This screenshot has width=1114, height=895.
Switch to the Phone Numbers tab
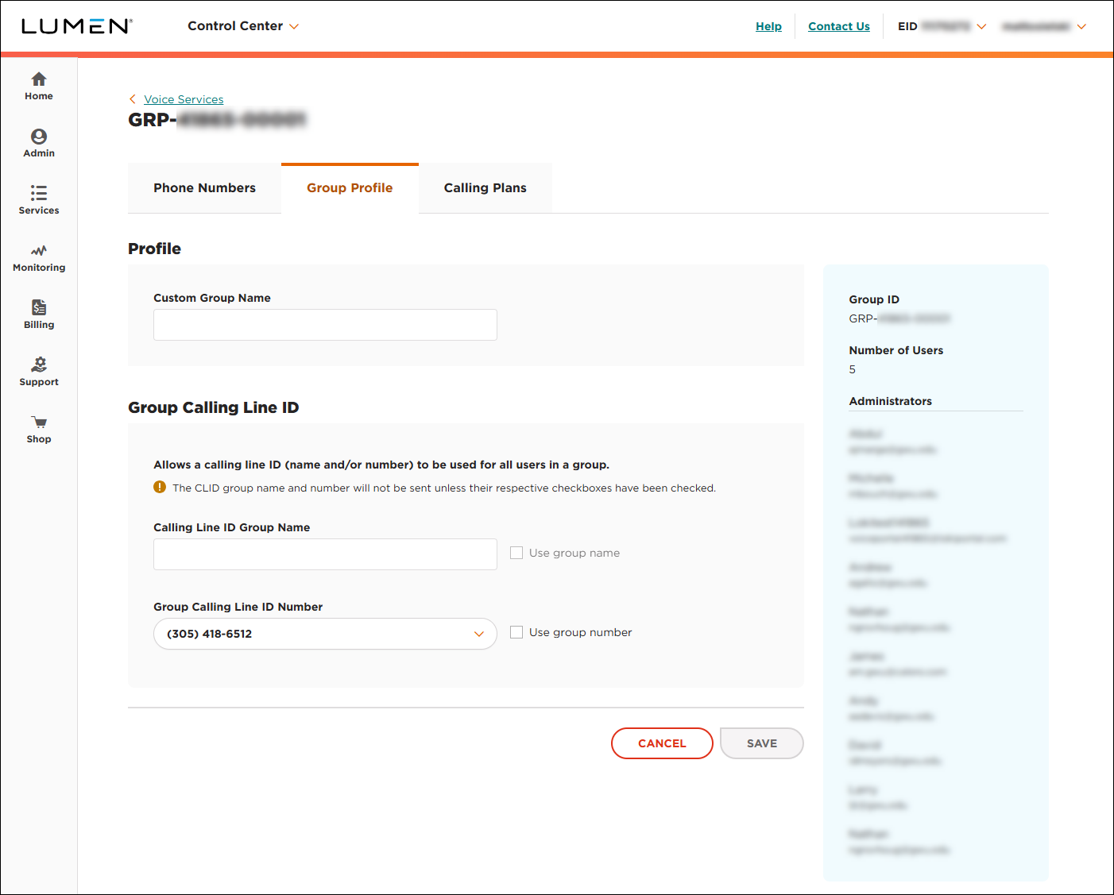tap(204, 187)
